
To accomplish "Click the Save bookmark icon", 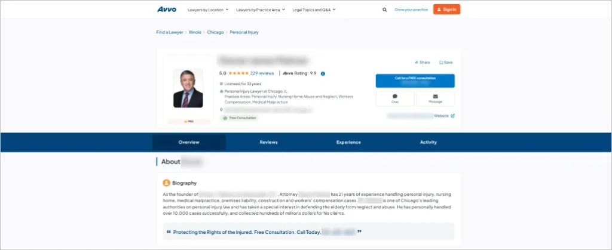I will click(x=440, y=62).
